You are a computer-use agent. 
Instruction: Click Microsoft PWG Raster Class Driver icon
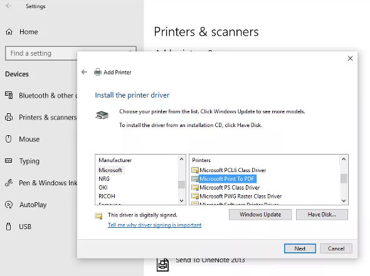coord(195,196)
